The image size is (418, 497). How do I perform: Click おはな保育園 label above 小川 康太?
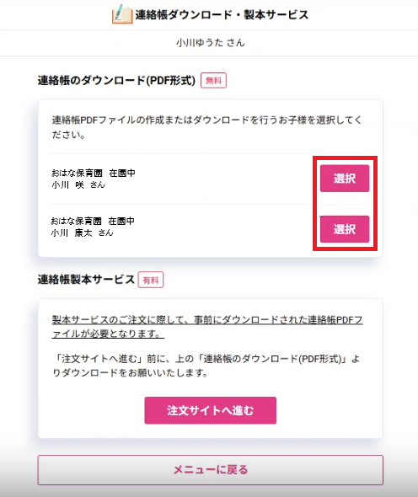pyautogui.click(x=76, y=221)
